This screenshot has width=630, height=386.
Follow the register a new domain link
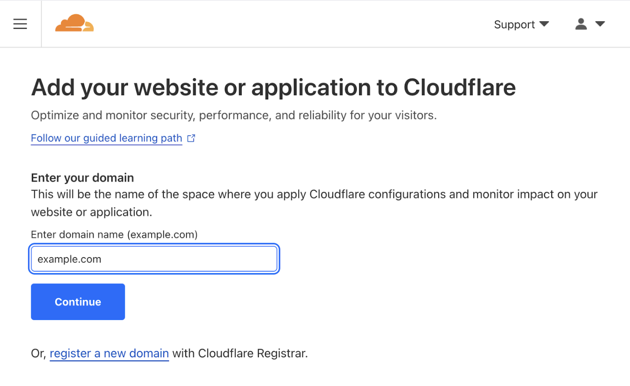point(109,353)
